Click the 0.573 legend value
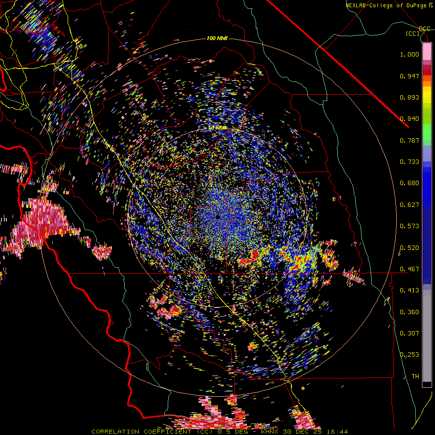This screenshot has width=435, height=435. (x=409, y=226)
